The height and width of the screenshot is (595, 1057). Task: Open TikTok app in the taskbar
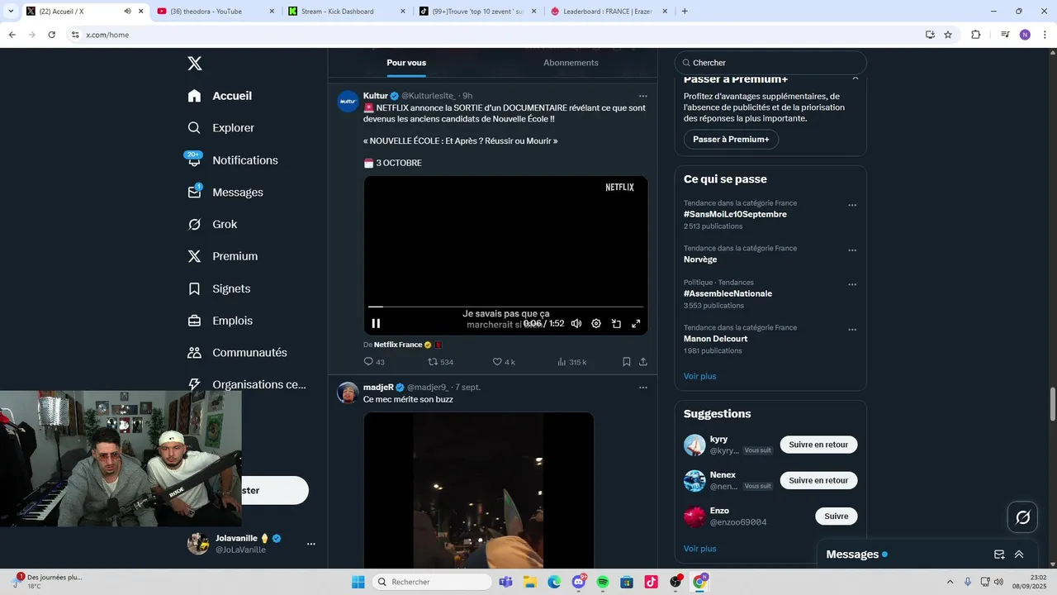tap(651, 582)
